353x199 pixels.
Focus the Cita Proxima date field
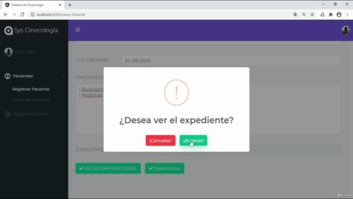coord(231,61)
